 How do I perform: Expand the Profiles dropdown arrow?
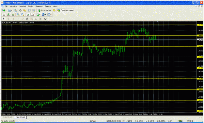(11, 10)
